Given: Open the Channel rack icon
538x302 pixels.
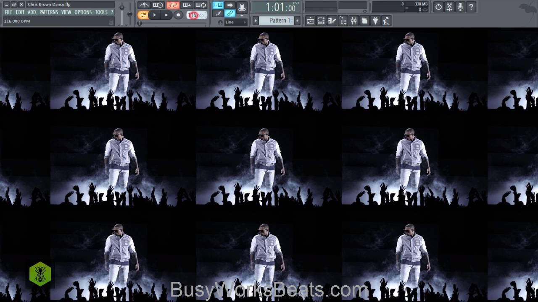Looking at the screenshot, I should 321,21.
